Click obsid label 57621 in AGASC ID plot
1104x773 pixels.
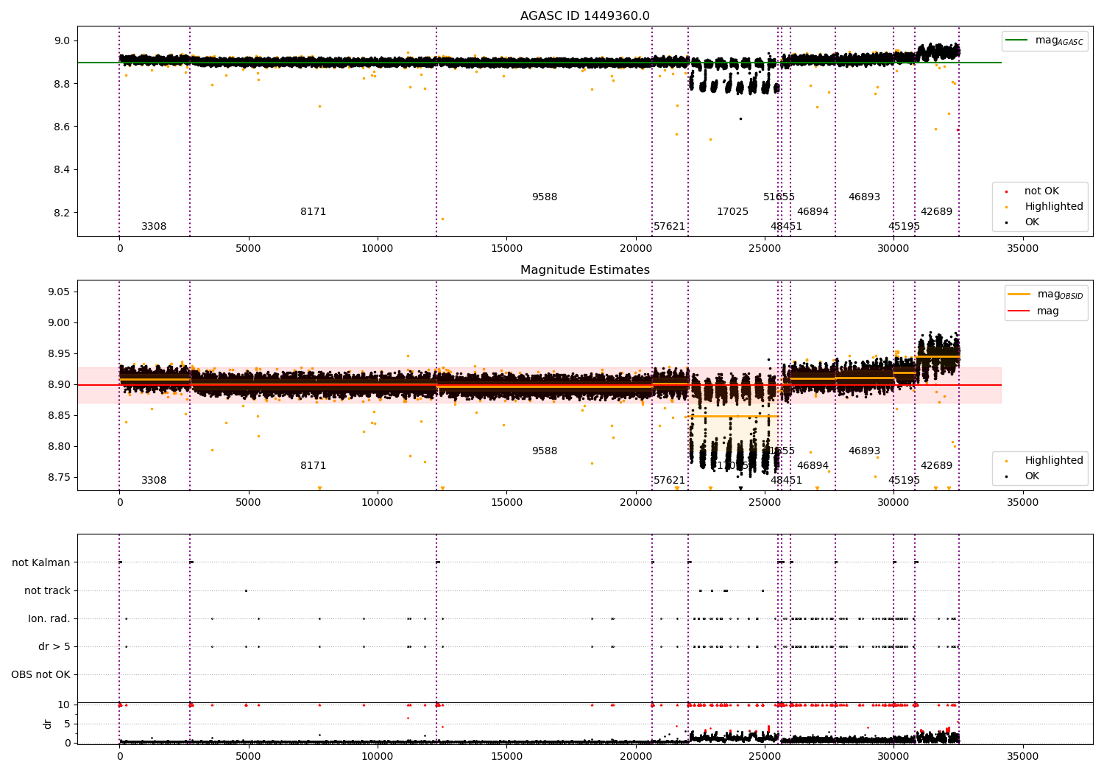tap(670, 227)
